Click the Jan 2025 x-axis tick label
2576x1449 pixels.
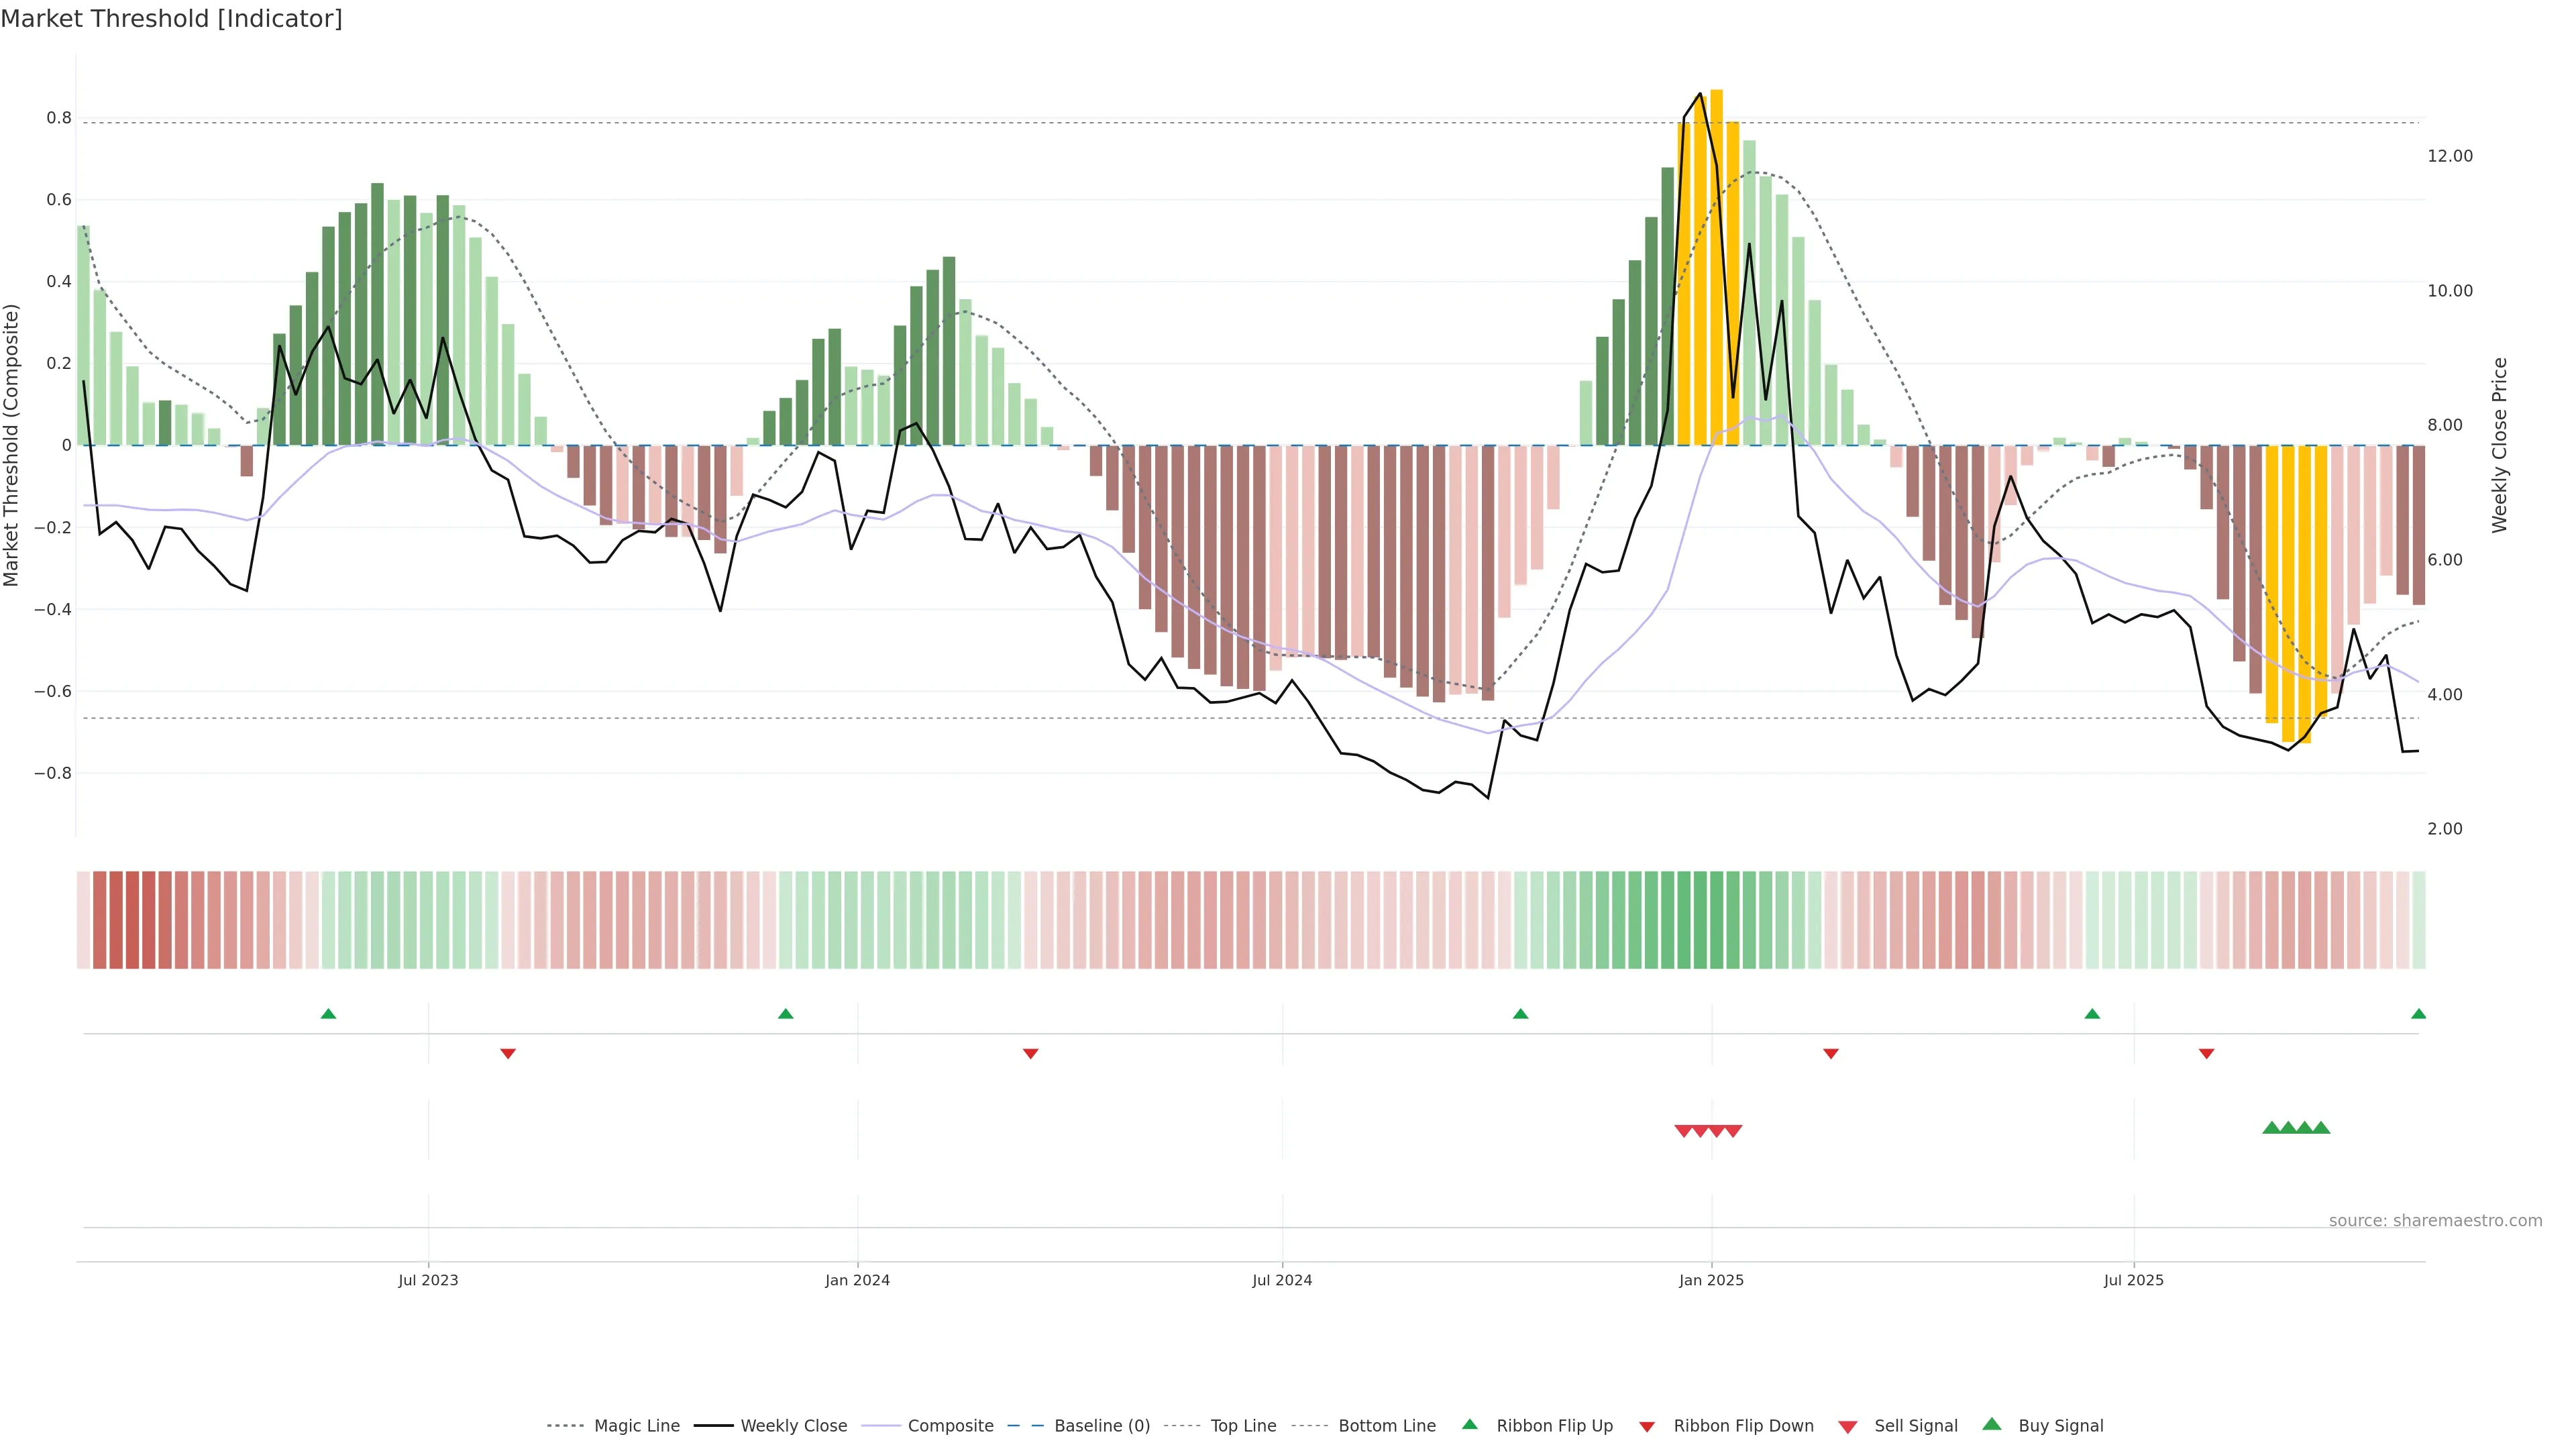pos(1711,1280)
